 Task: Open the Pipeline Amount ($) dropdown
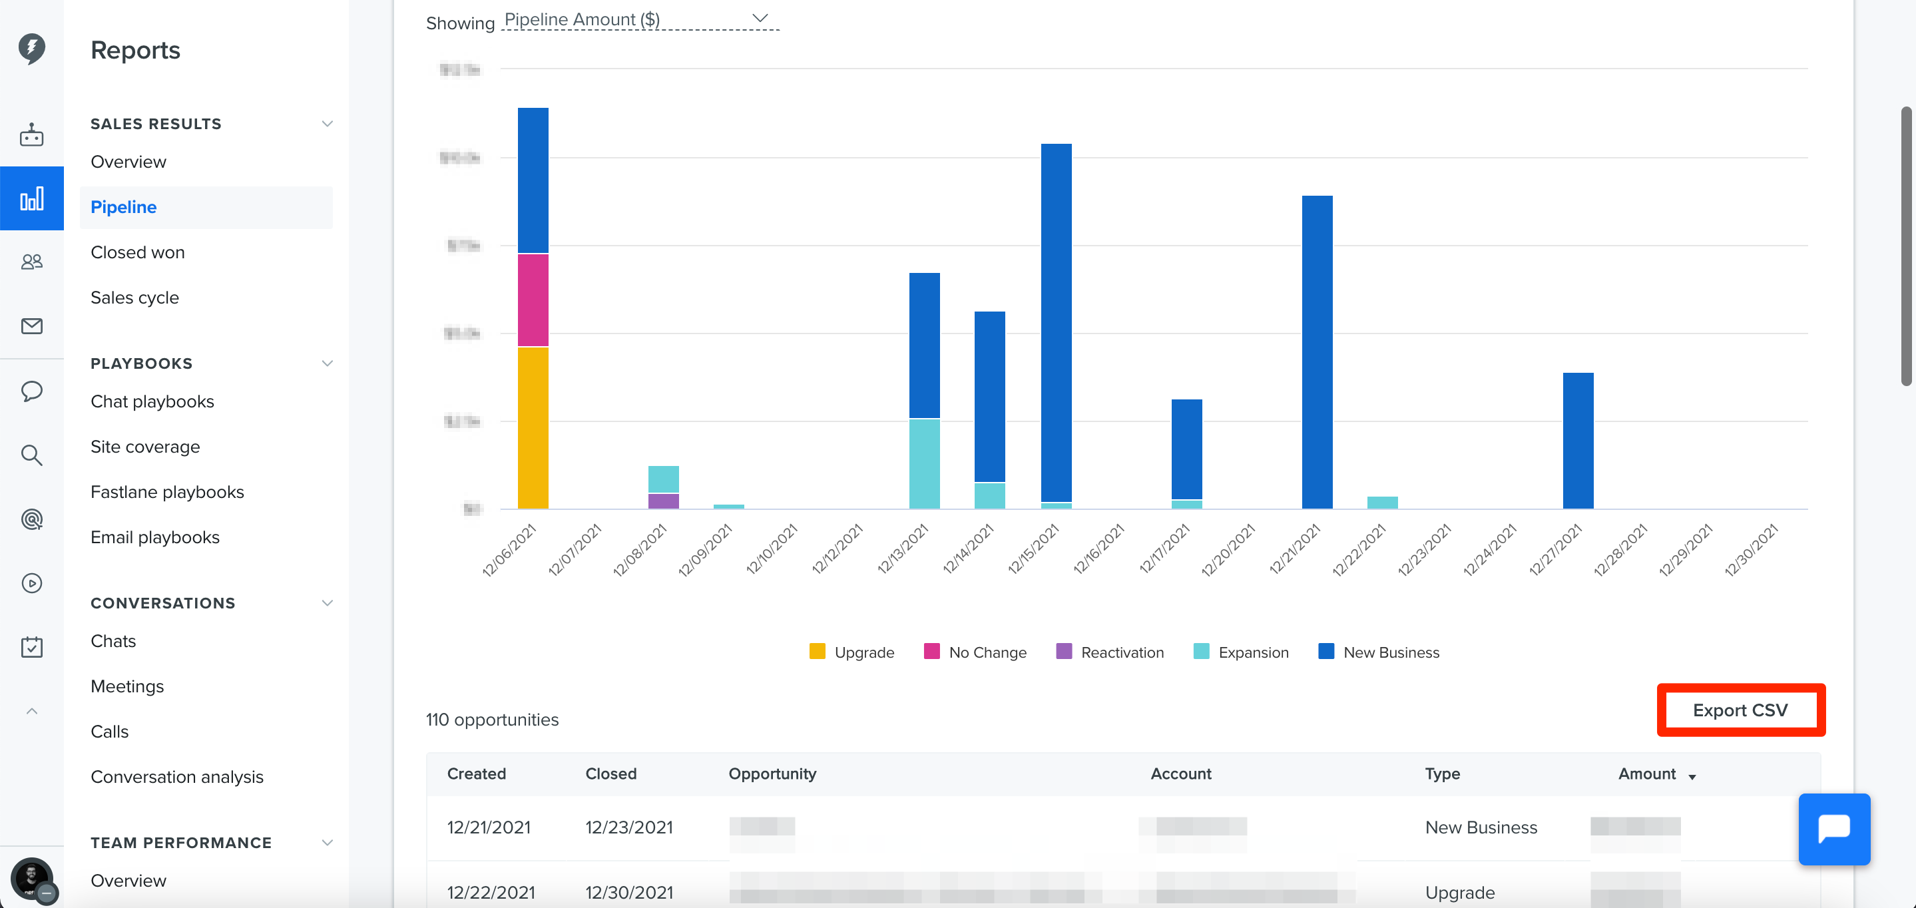coord(640,19)
